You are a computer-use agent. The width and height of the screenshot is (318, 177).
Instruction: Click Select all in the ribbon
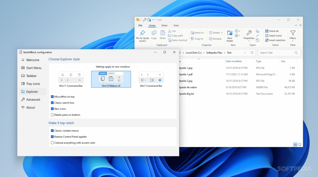pos(272,31)
